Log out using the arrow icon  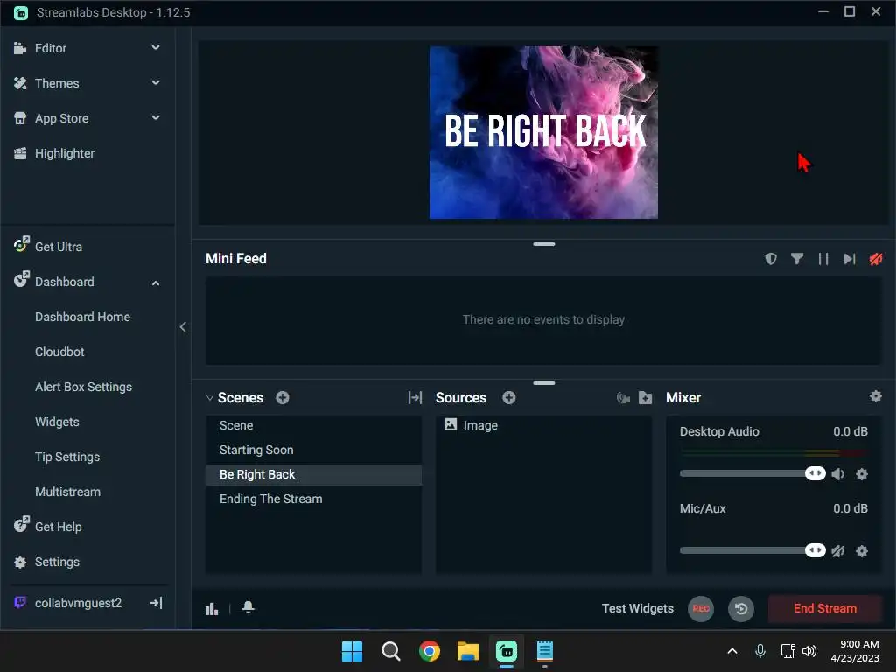point(156,603)
